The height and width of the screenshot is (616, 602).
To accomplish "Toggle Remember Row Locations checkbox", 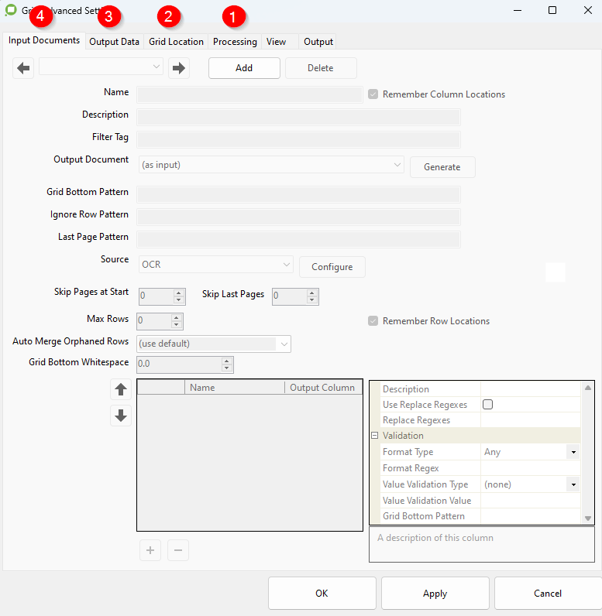I will [x=373, y=321].
